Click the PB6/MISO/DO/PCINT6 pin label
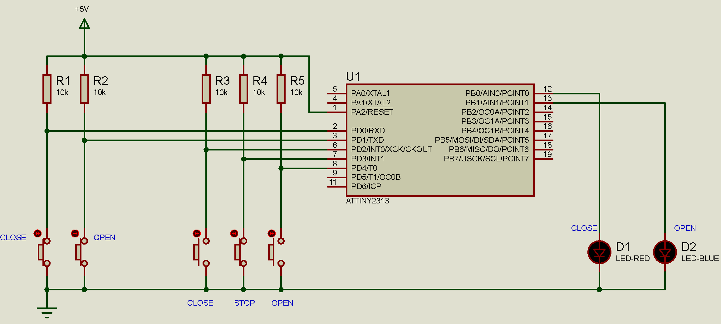This screenshot has height=324, width=721. (489, 149)
